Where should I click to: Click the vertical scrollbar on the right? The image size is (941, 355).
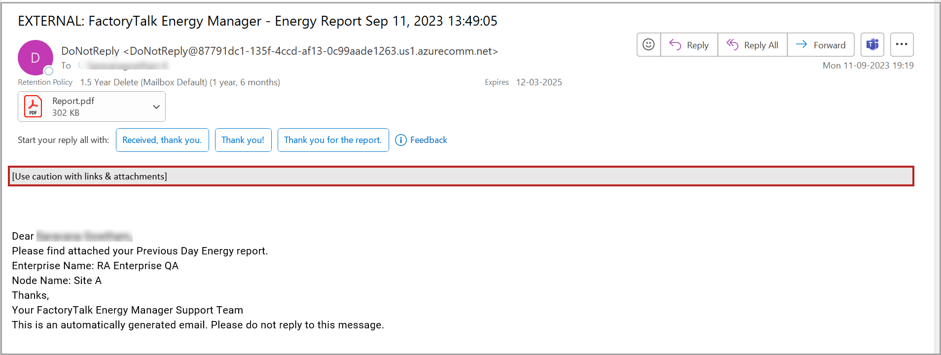coord(937,177)
